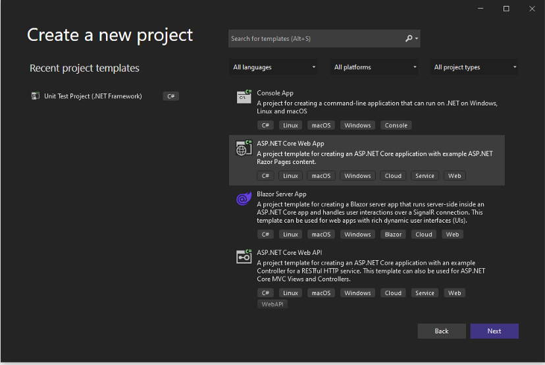Screen dimensions: 545x365
Task: Maximize the dialog window
Action: tap(506, 9)
